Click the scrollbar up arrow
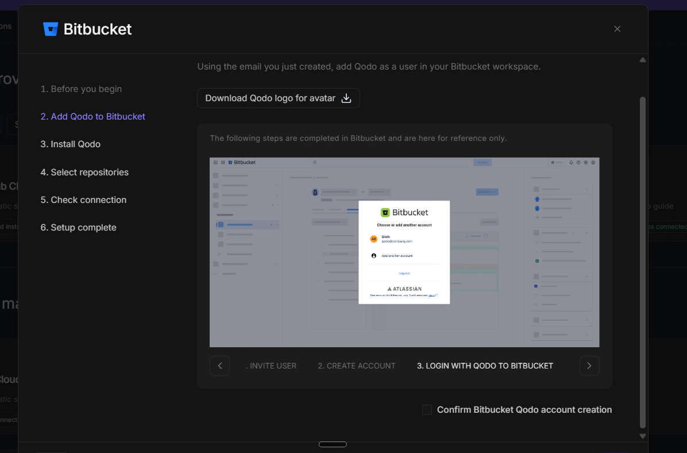Image resolution: width=687 pixels, height=453 pixels. (x=643, y=60)
